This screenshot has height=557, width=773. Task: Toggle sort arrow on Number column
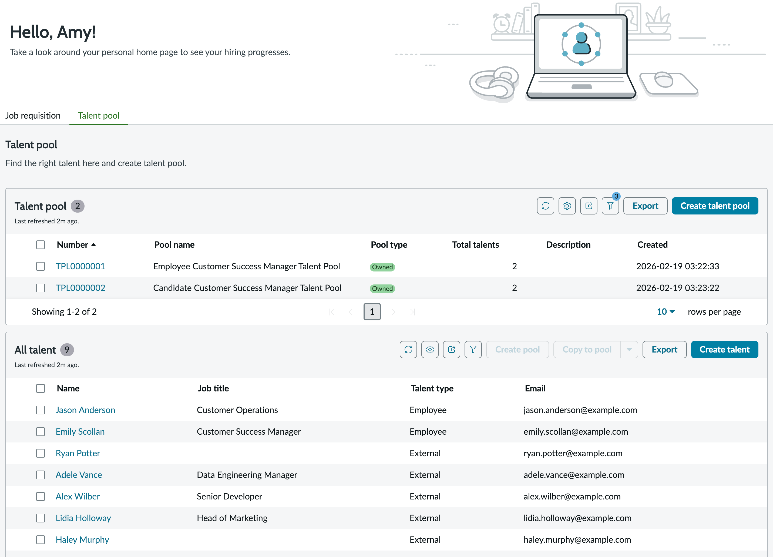click(x=93, y=245)
